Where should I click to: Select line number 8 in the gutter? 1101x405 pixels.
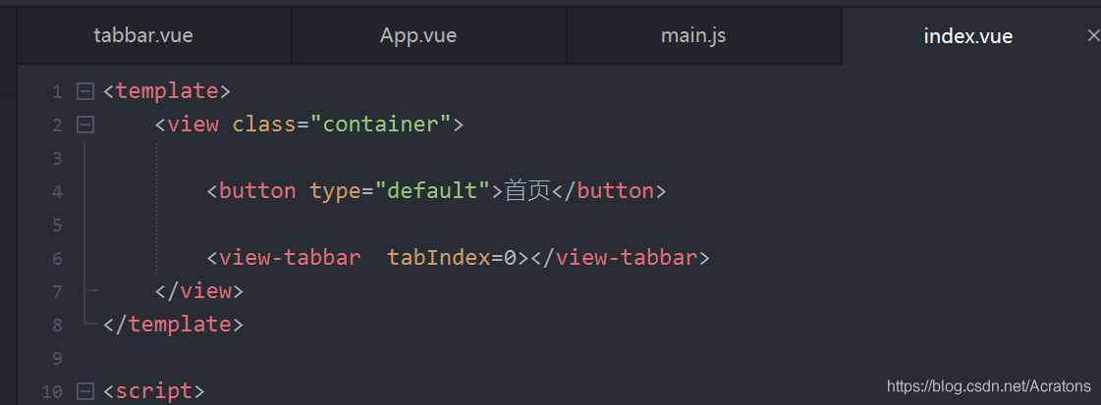coord(57,325)
